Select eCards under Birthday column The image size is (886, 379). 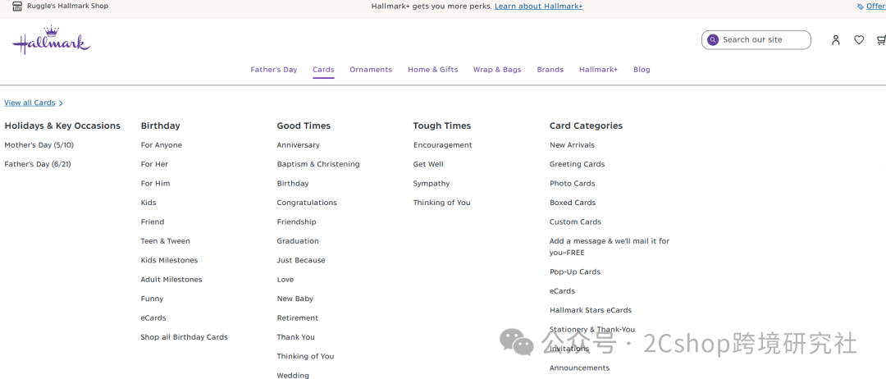click(x=153, y=318)
